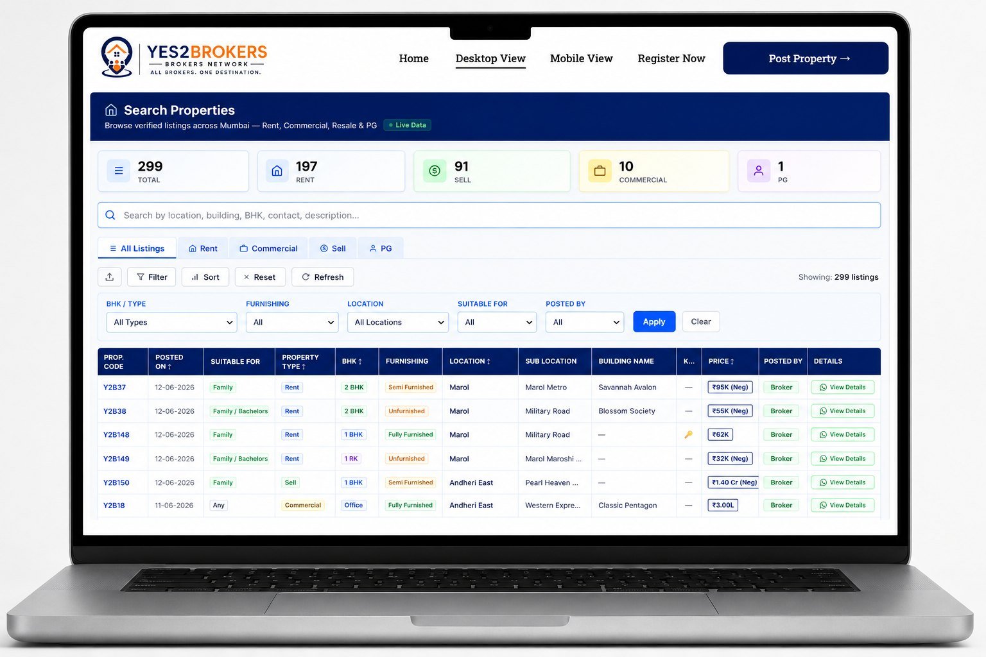The width and height of the screenshot is (986, 657).
Task: Click the Refresh toolbar button
Action: (x=323, y=277)
